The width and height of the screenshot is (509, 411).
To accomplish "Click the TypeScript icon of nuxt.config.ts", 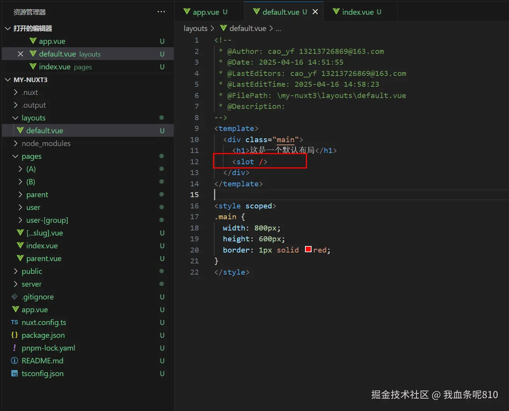I will 15,322.
